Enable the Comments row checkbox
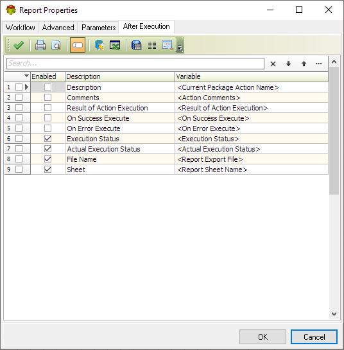Image resolution: width=344 pixels, height=350 pixels. point(47,98)
